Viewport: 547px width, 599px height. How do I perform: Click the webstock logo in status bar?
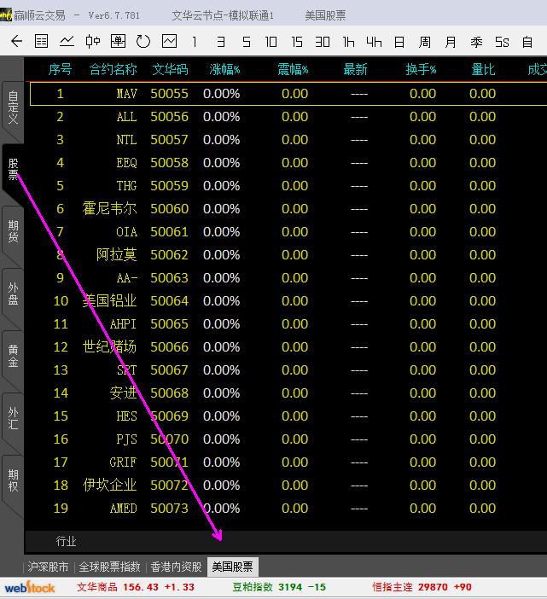tap(30, 587)
